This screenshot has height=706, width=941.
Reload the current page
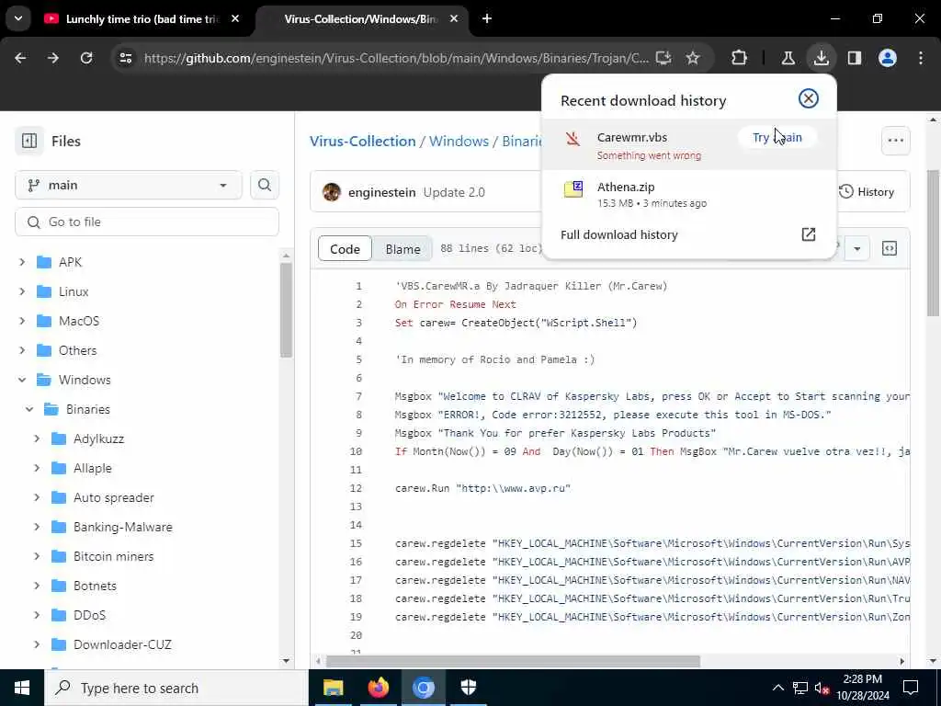86,58
